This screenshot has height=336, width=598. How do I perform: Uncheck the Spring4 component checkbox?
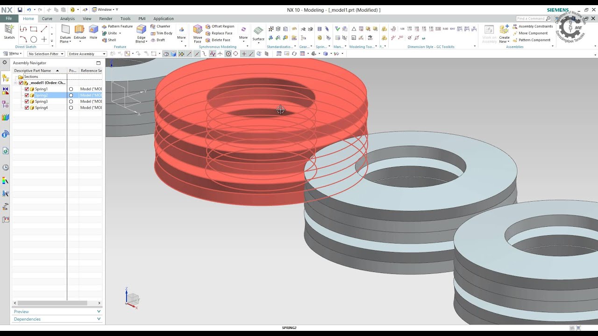27,108
